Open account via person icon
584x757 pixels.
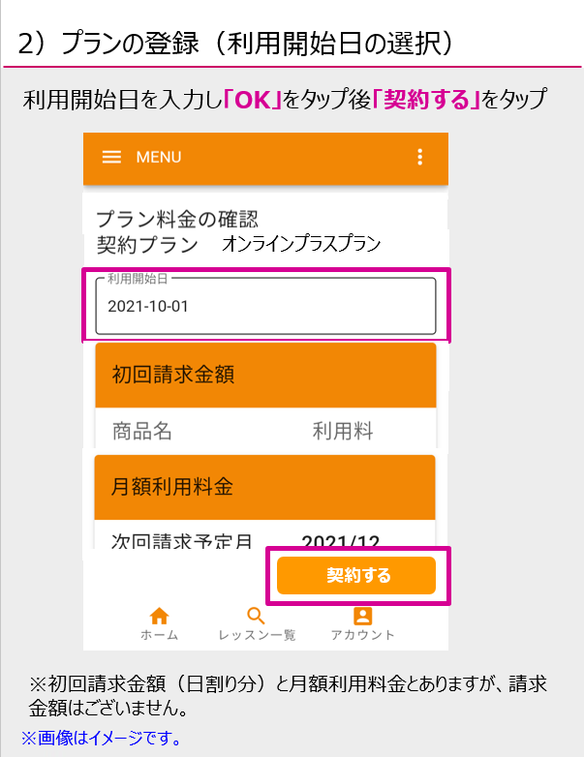pos(363,616)
